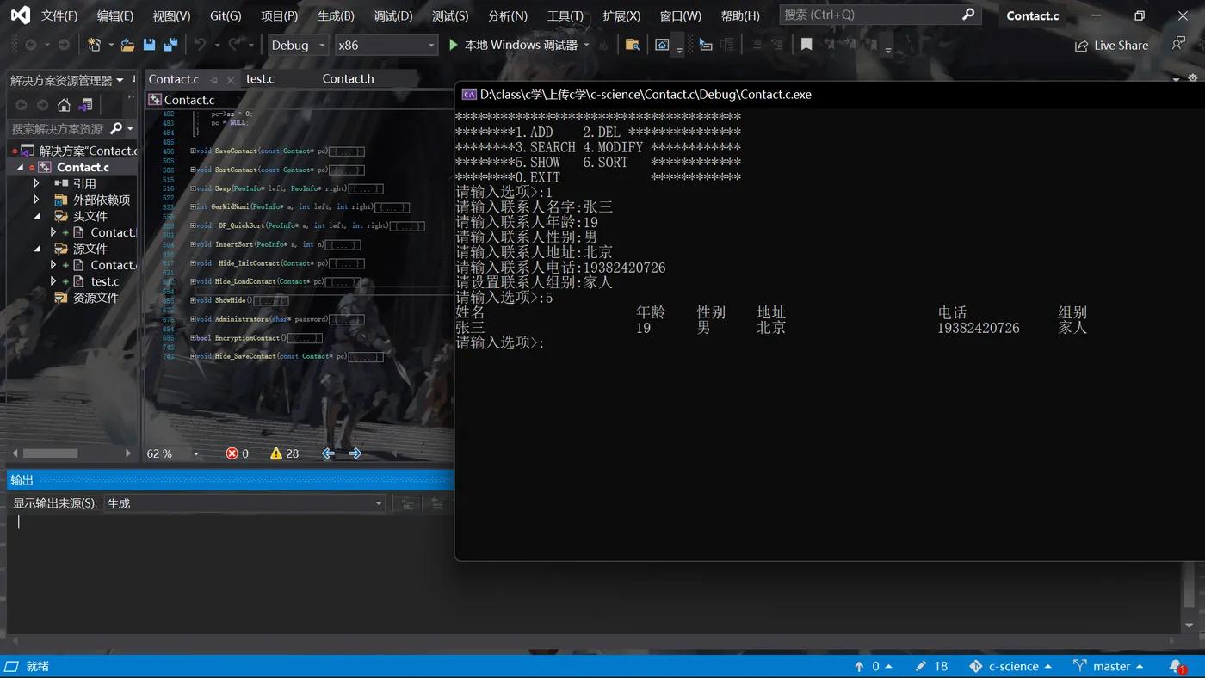Open the 扩展(X) menu
Screen dimensions: 1205x678
point(621,15)
